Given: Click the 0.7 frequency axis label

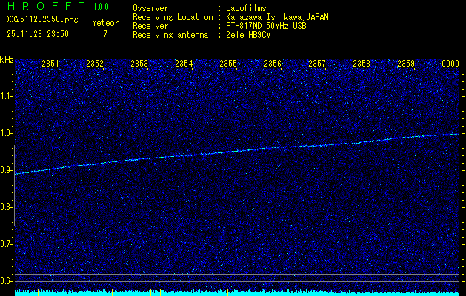Looking at the screenshot, I should click(7, 244).
